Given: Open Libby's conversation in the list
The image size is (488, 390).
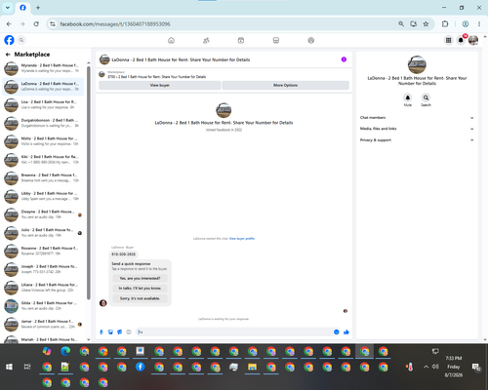Looking at the screenshot, I should coord(43,196).
